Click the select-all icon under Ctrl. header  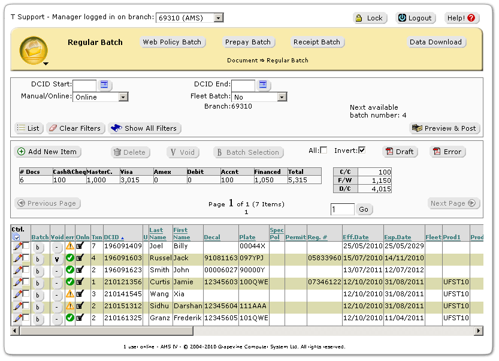(x=16, y=237)
